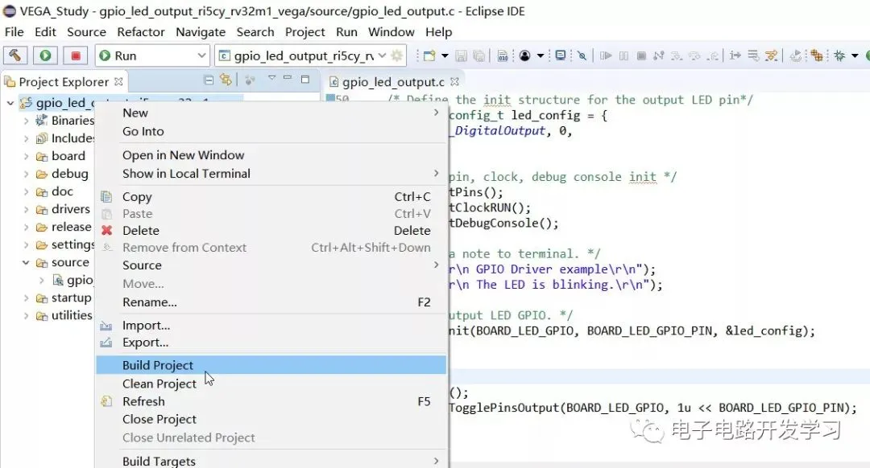Choose Close Project from context menu
This screenshot has width=870, height=468.
pyautogui.click(x=271, y=419)
